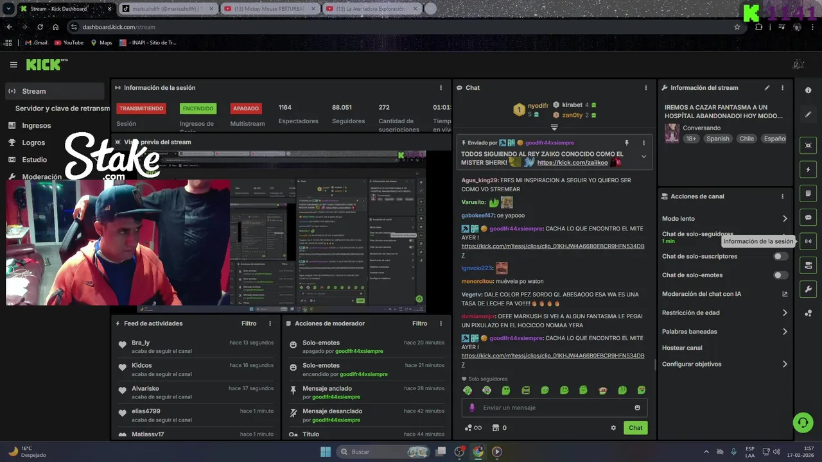
Task: Open Acciones de canal three-dot menu
Action: point(782,196)
